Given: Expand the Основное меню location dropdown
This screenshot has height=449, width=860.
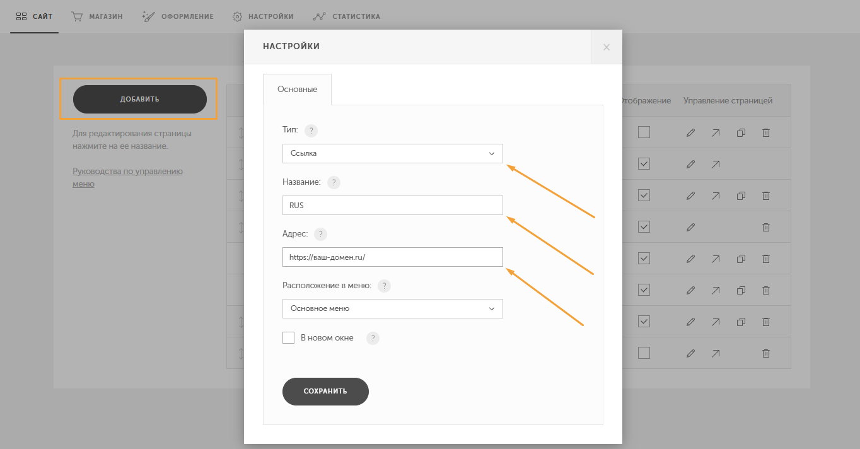Looking at the screenshot, I should point(392,308).
